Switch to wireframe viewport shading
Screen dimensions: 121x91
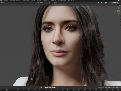[x=112, y=3]
